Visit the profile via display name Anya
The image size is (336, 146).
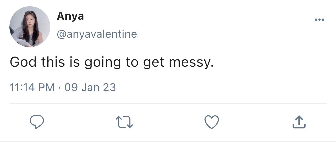click(x=70, y=17)
